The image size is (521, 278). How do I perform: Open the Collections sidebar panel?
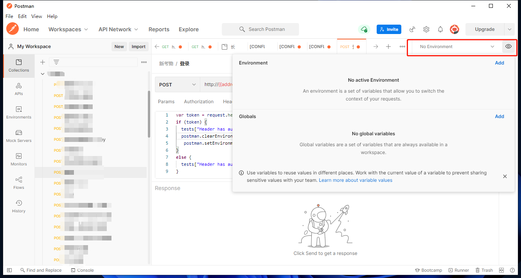click(x=18, y=66)
